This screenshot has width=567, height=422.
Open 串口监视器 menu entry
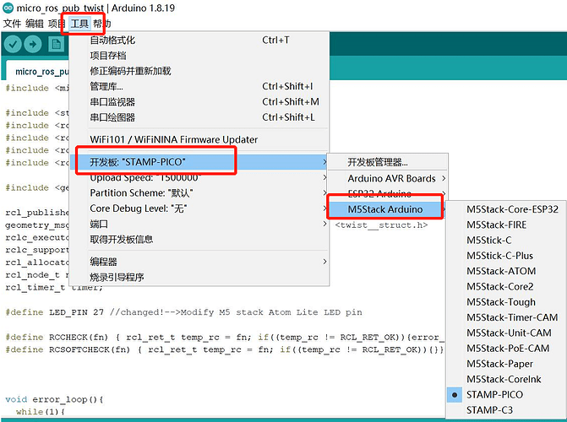pyautogui.click(x=199, y=102)
